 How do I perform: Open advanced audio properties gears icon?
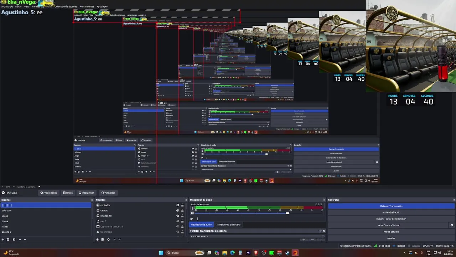pos(192,219)
